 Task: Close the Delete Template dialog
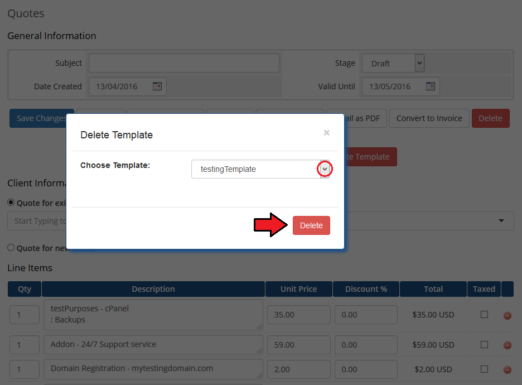327,133
